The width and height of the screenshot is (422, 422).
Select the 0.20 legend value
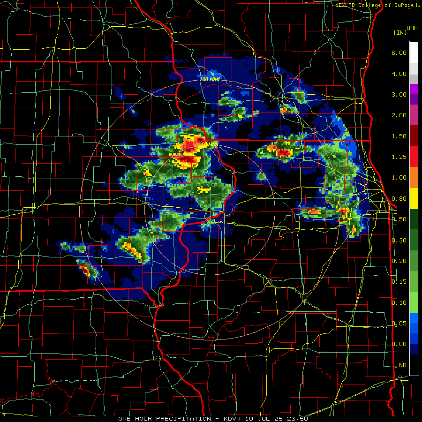click(x=399, y=261)
